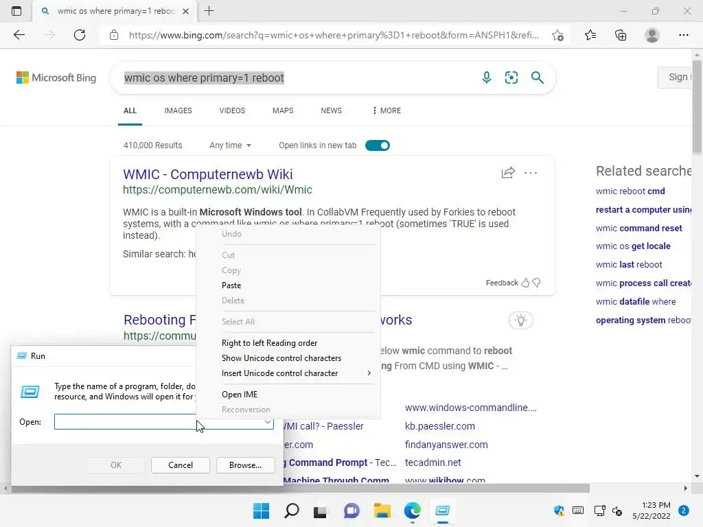Open Chat from the taskbar
The image size is (703, 527).
click(351, 511)
